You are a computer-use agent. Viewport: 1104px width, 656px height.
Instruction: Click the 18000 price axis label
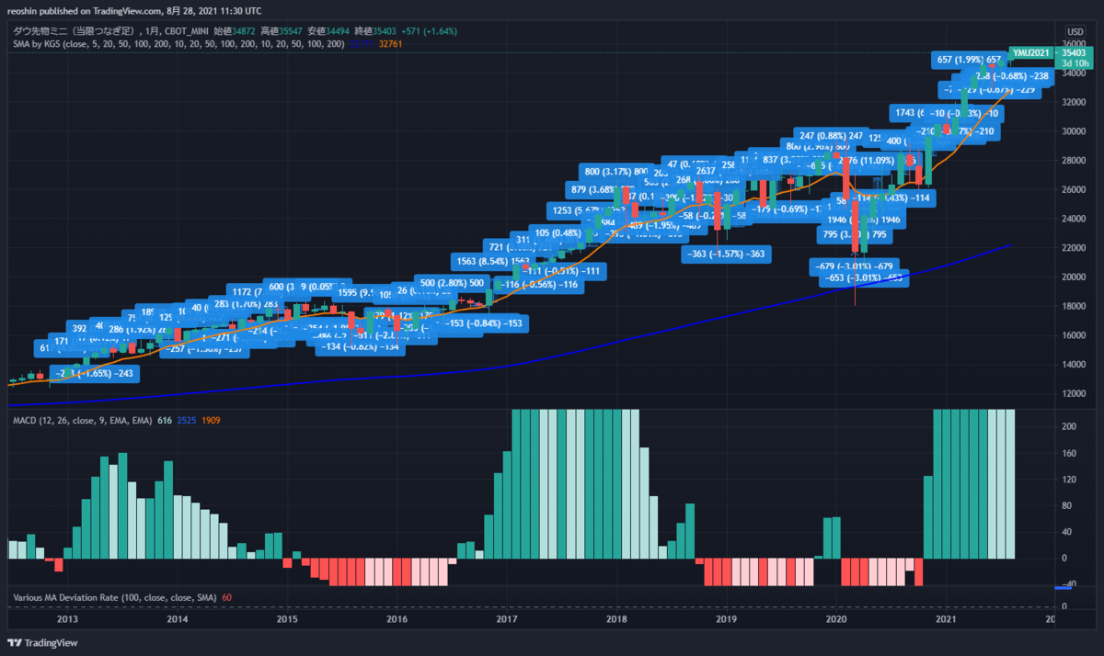tap(1074, 307)
